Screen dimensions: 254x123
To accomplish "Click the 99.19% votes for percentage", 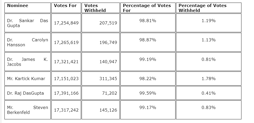I will [x=148, y=59].
